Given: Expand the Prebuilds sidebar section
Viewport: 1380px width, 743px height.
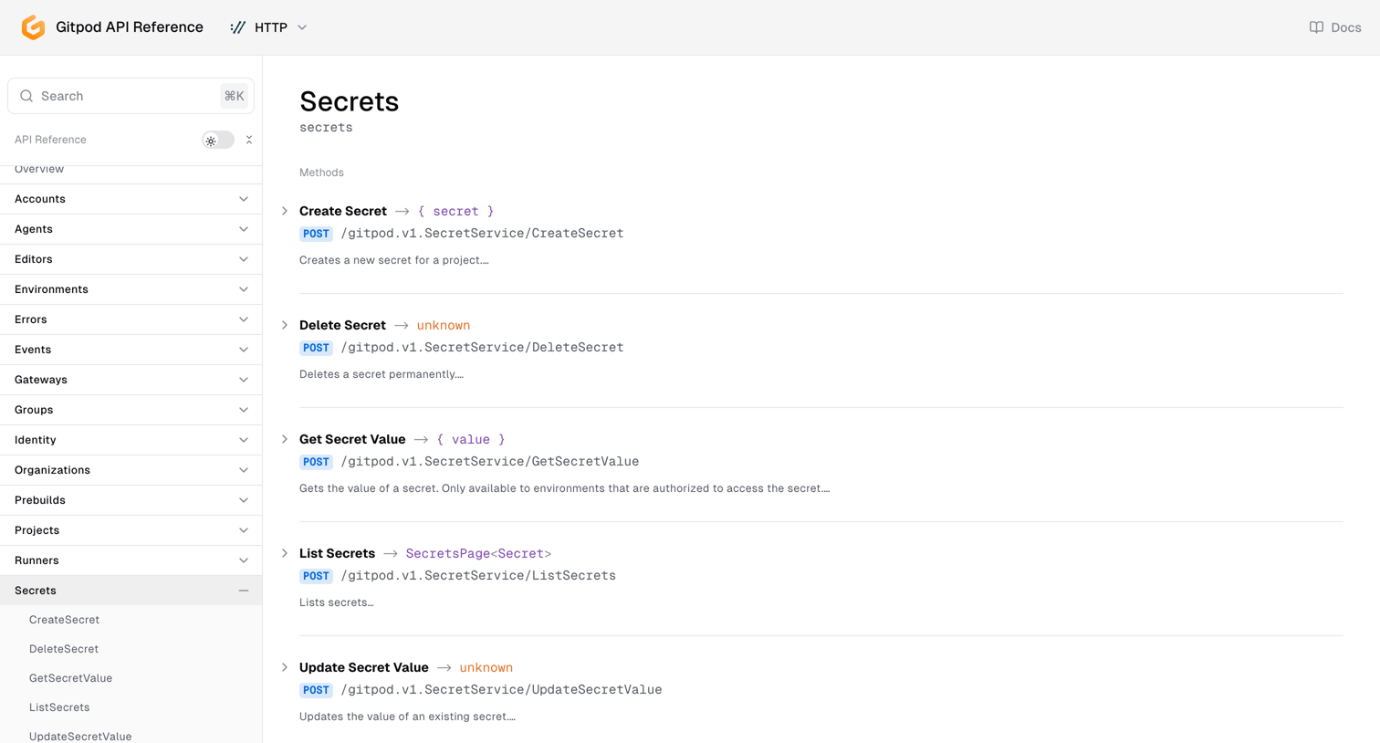Looking at the screenshot, I should [x=131, y=500].
